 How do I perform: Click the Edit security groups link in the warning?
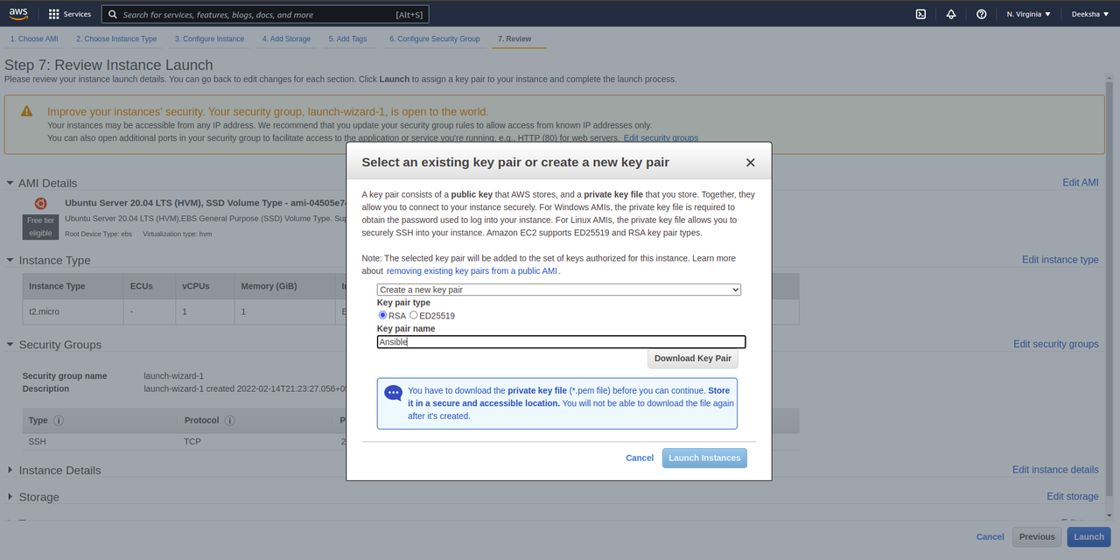[x=661, y=138]
